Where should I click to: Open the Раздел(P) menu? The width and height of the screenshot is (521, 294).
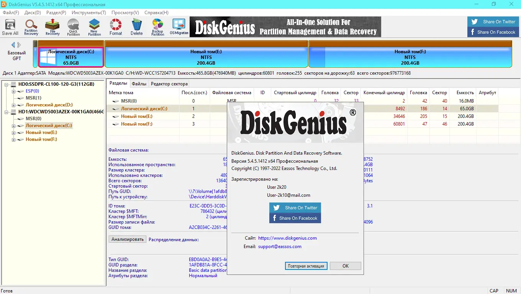[x=56, y=13]
